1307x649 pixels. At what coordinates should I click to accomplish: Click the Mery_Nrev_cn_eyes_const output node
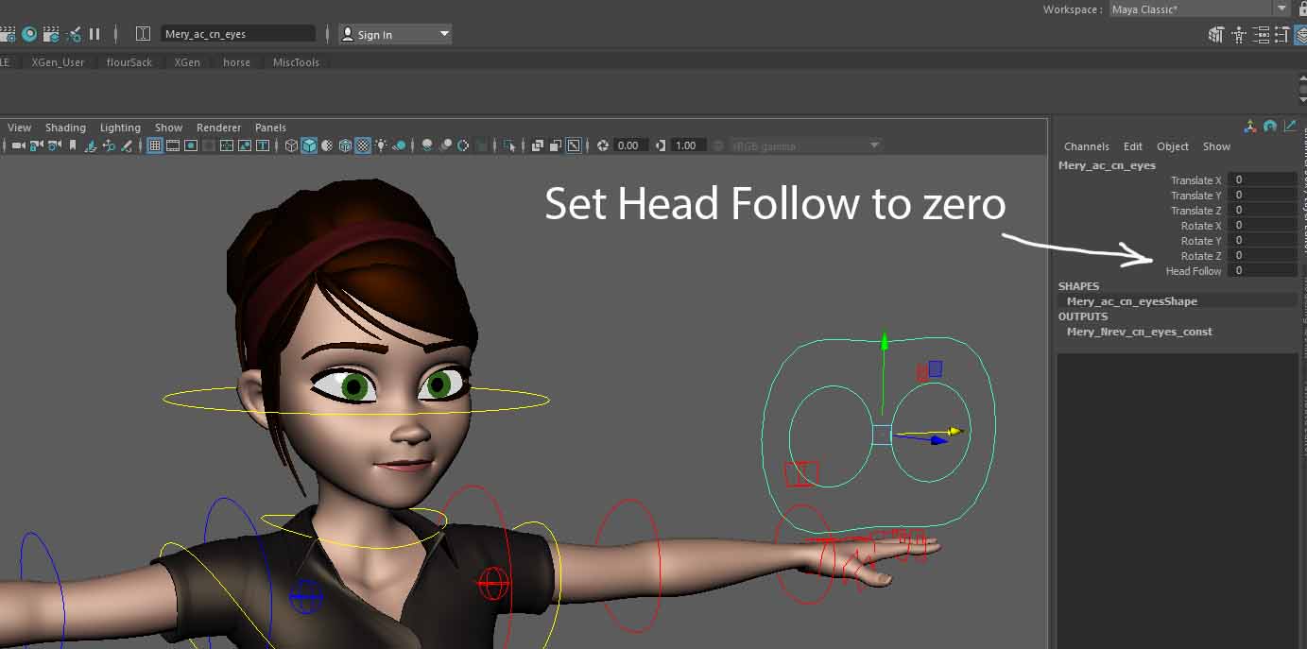point(1139,332)
